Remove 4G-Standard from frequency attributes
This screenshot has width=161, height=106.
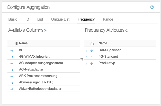92,57
